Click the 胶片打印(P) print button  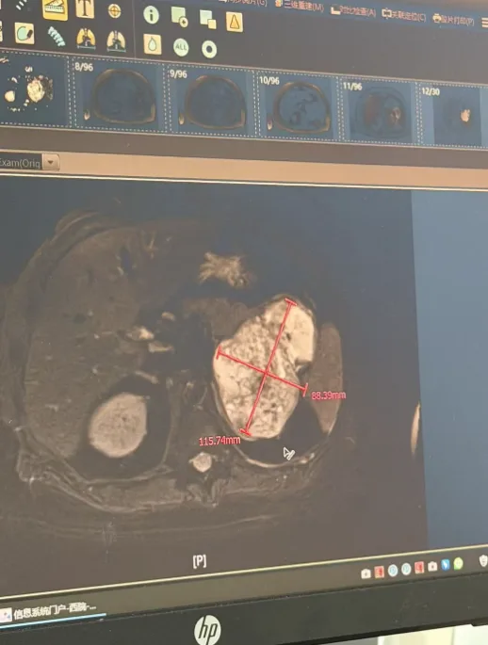click(x=453, y=20)
